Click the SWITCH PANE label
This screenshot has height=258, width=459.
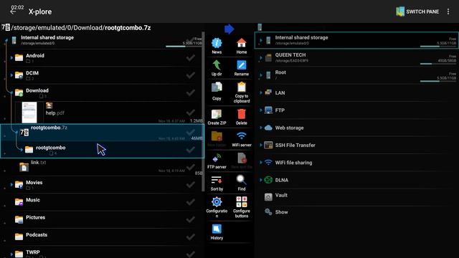422,11
